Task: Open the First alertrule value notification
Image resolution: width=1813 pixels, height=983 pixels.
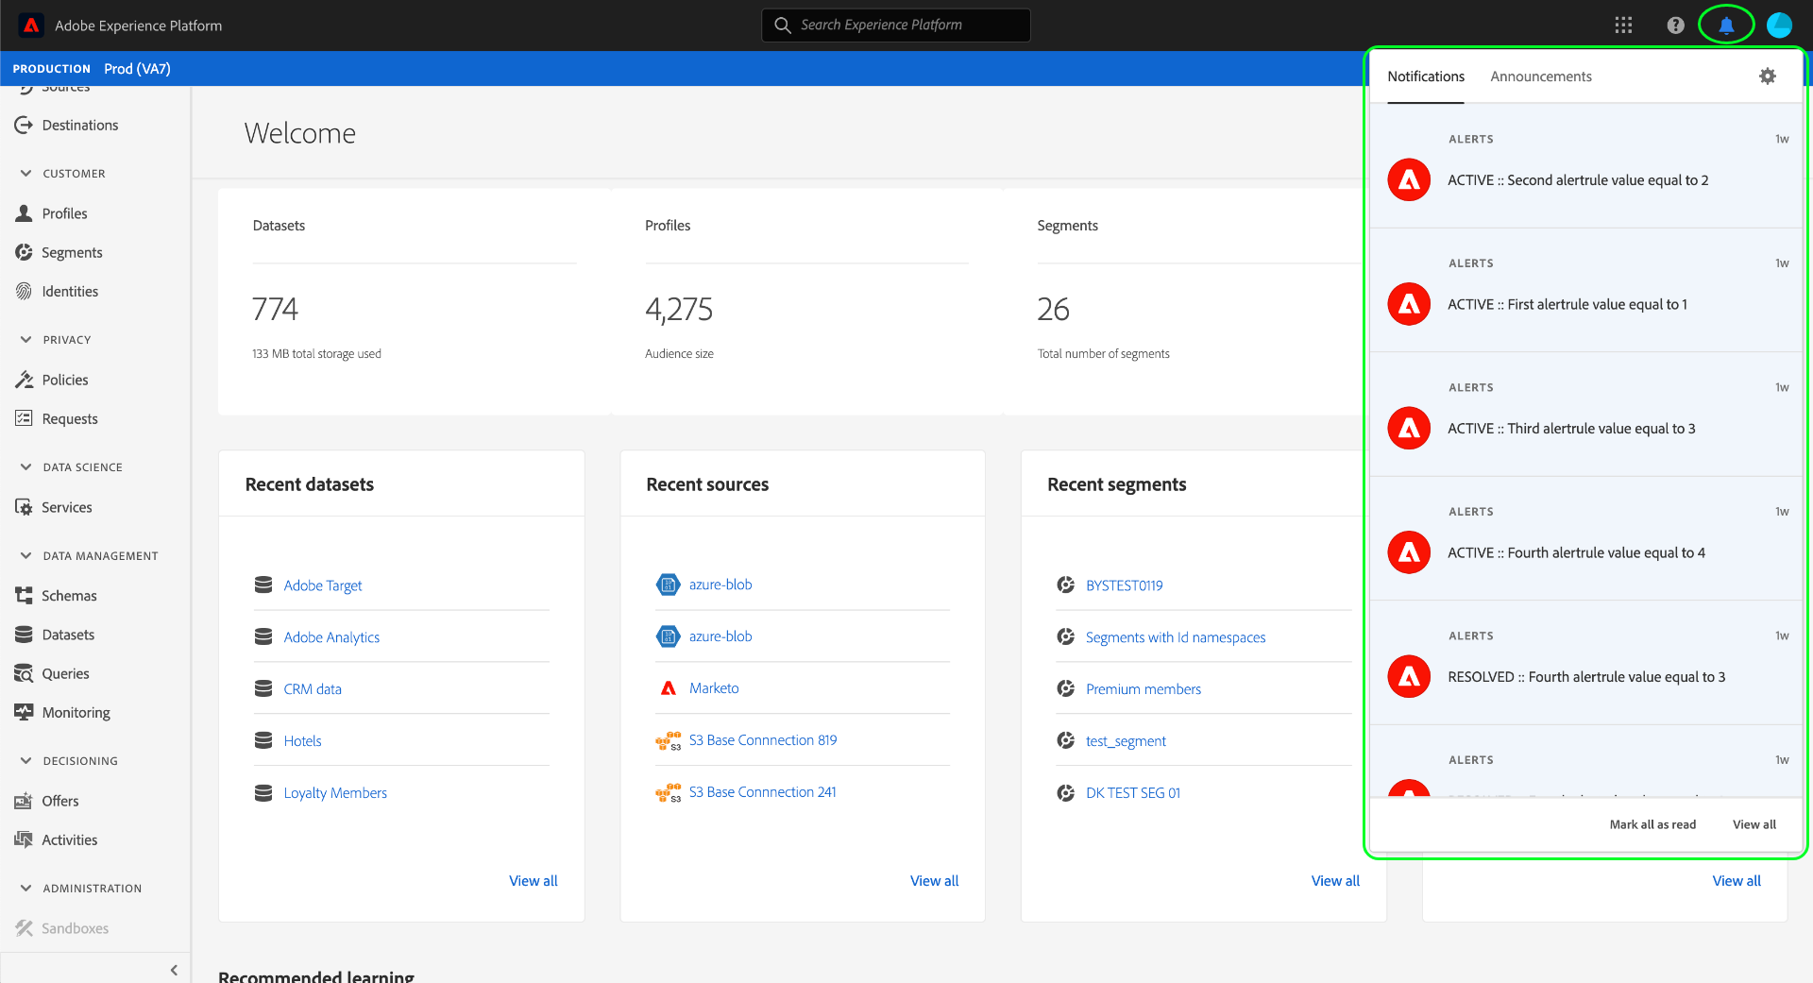Action: pyautogui.click(x=1586, y=290)
